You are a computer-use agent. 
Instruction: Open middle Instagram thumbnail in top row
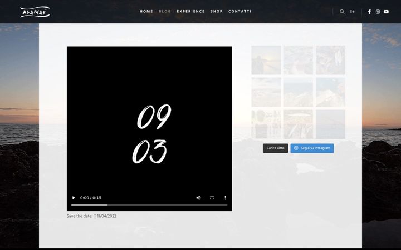[x=298, y=60]
